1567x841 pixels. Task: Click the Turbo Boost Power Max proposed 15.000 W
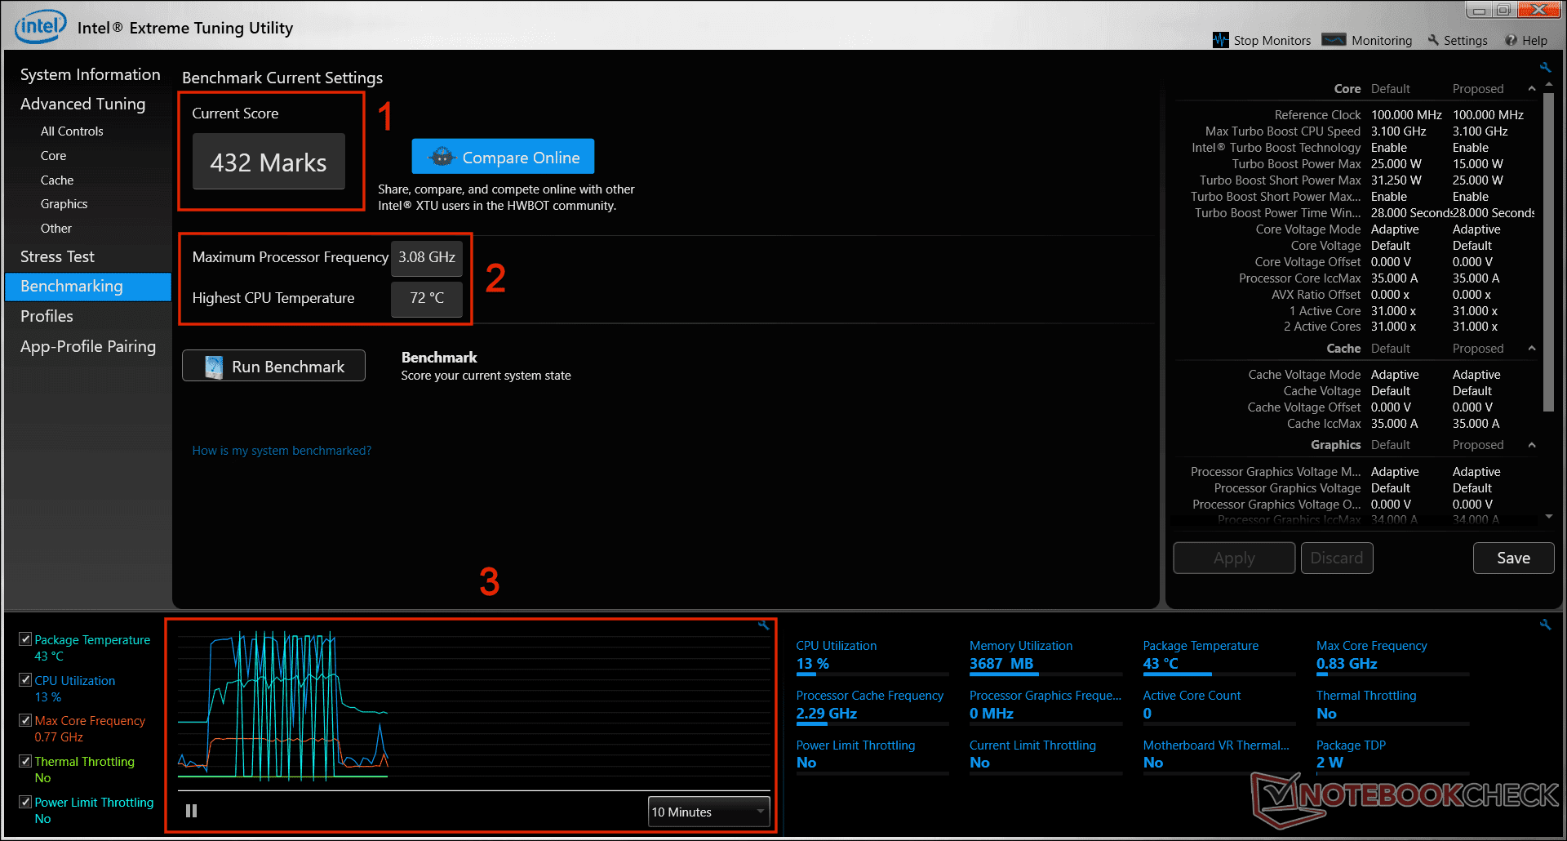[1477, 163]
